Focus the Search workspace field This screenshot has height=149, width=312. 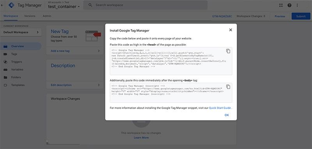pos(145,5)
